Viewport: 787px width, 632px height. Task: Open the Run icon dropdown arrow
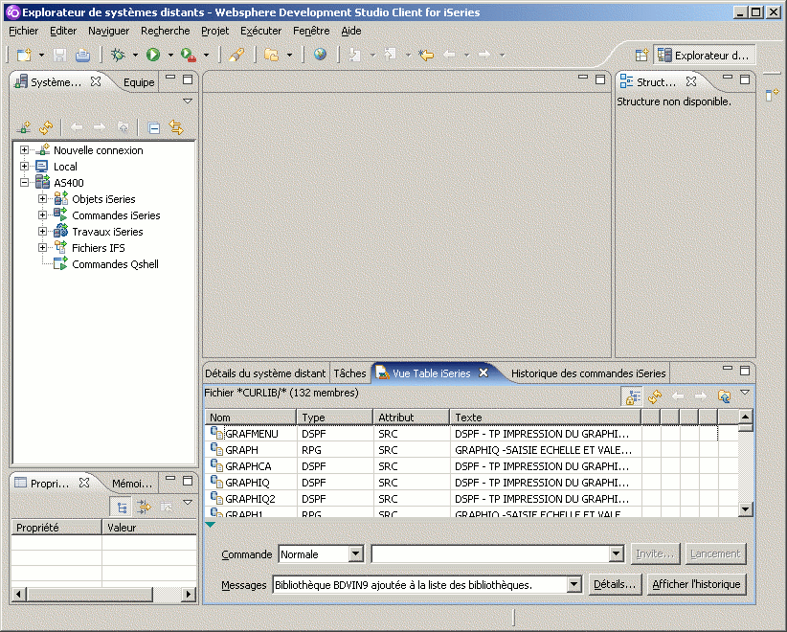170,55
